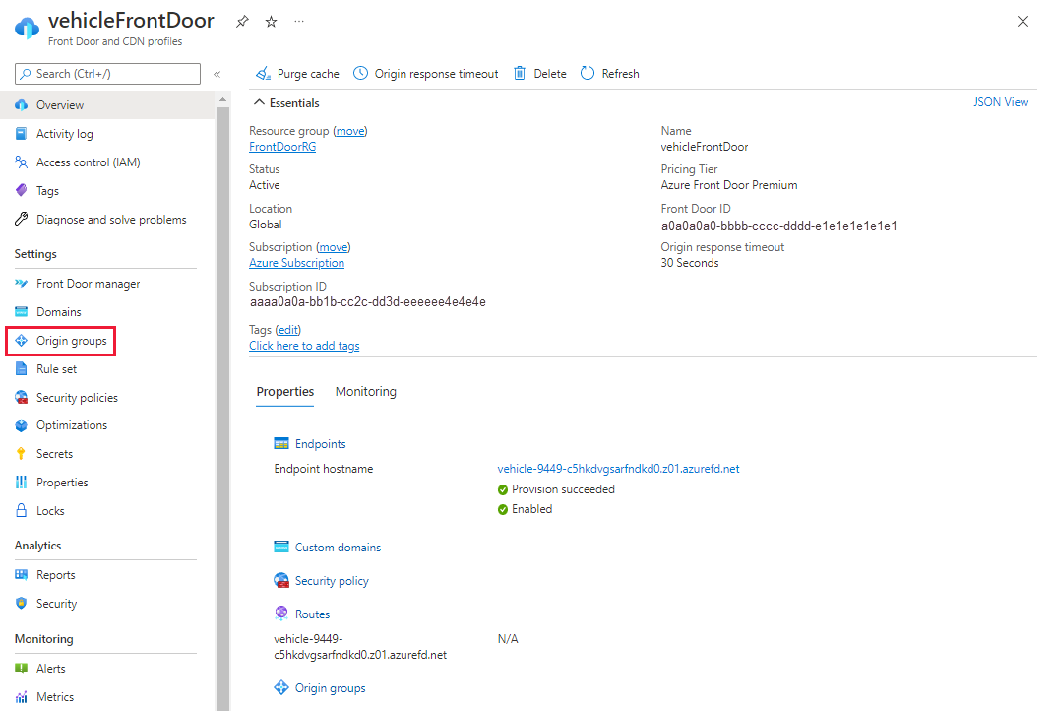This screenshot has height=711, width=1054.
Task: Click the Search (Ctrl+/) input field
Action: point(107,73)
